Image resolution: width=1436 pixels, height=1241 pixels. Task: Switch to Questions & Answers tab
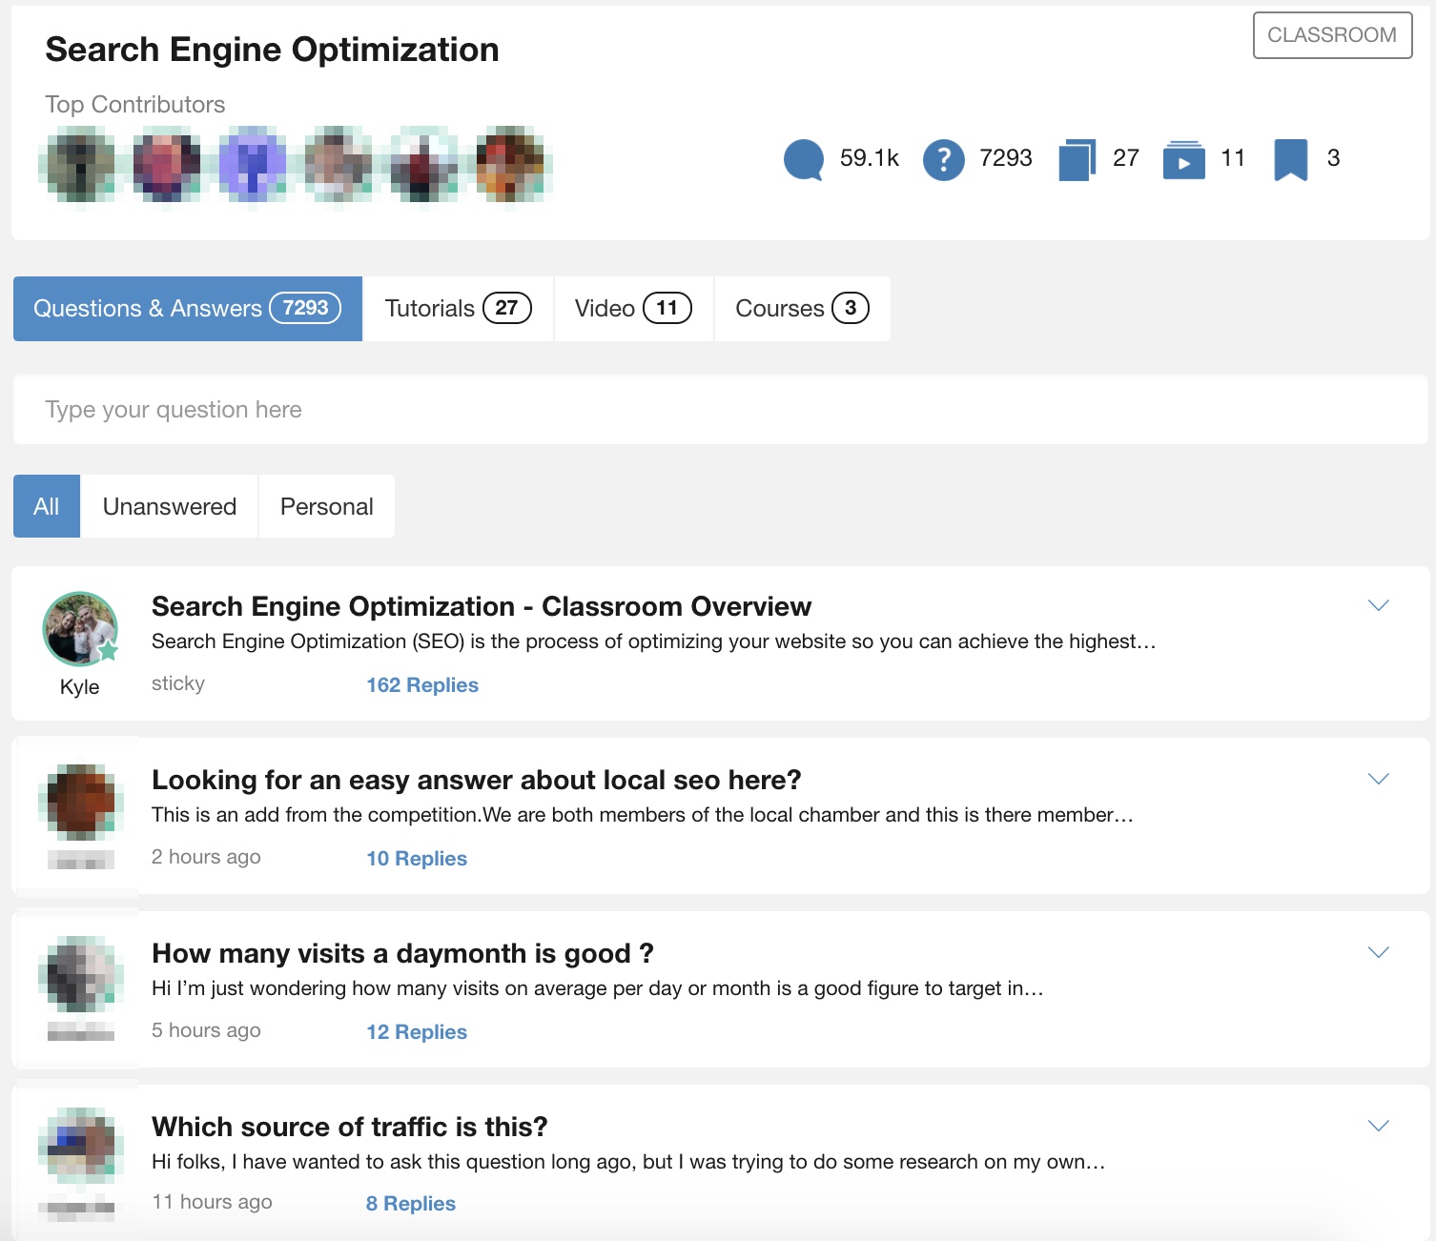click(x=188, y=309)
